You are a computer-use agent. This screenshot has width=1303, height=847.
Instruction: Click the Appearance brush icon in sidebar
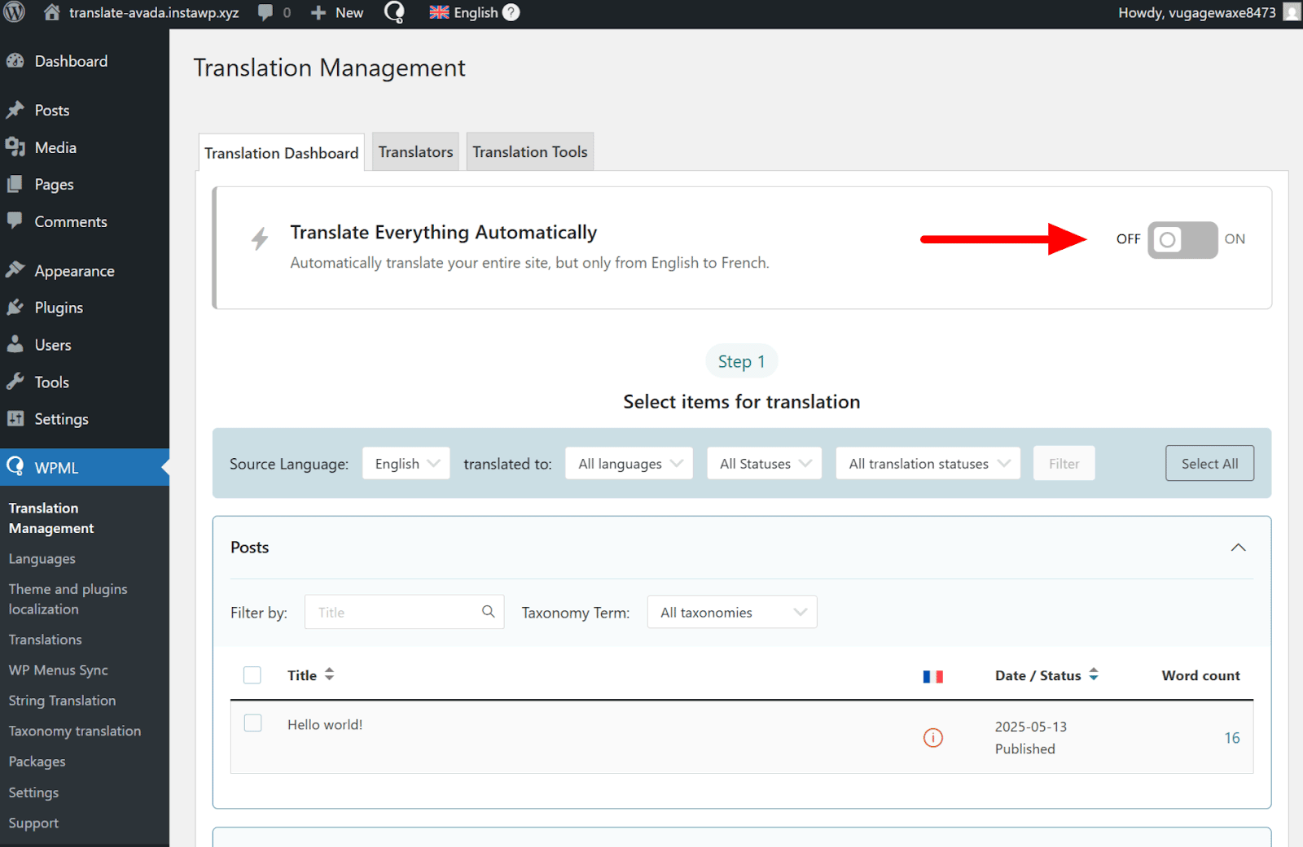coord(15,269)
